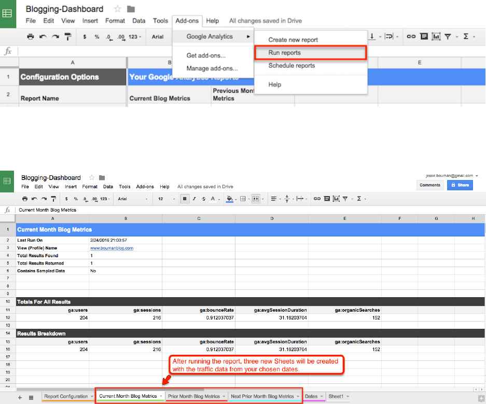The width and height of the screenshot is (486, 404).
Task: Expand account email dropdown arrow
Action: pos(477,176)
